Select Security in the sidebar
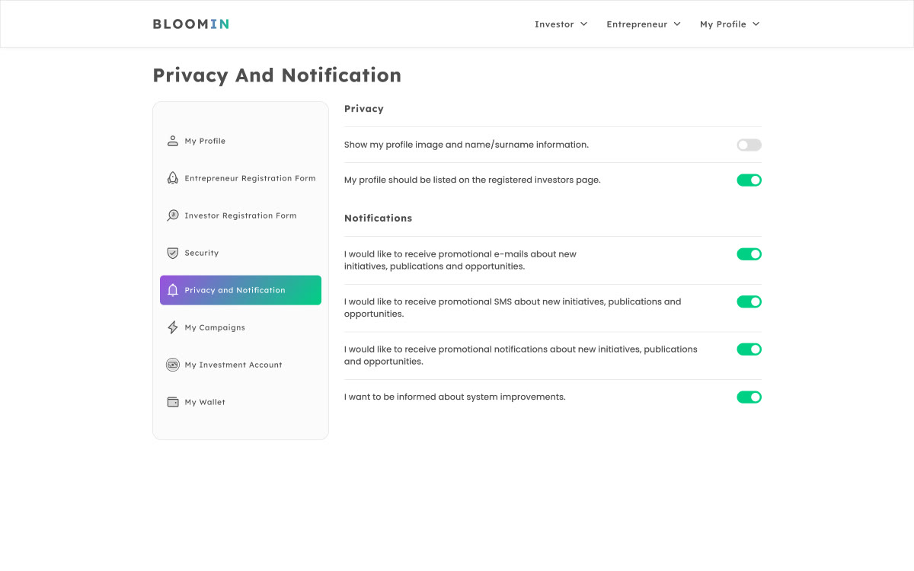This screenshot has width=914, height=571. pyautogui.click(x=241, y=253)
